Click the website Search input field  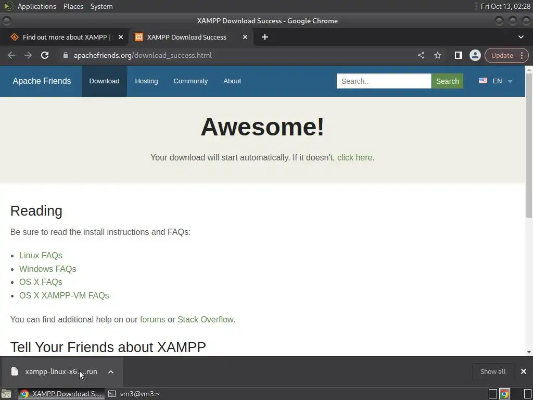[384, 81]
